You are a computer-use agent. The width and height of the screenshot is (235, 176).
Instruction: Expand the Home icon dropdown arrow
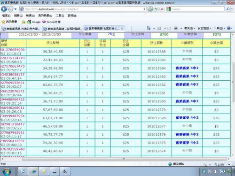coord(154,28)
